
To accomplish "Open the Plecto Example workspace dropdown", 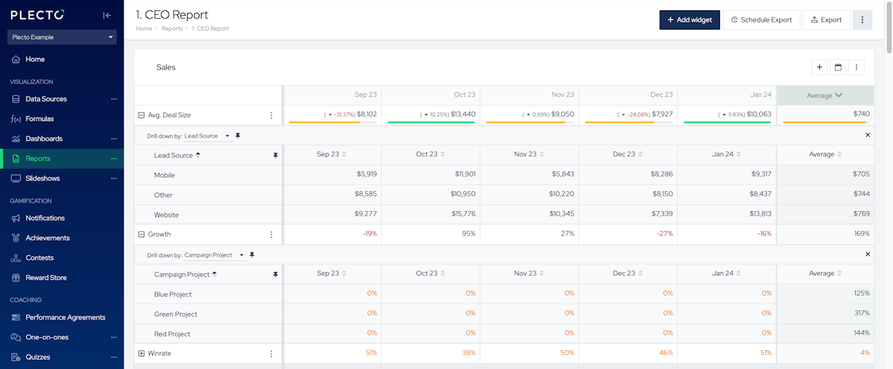I will click(x=62, y=37).
